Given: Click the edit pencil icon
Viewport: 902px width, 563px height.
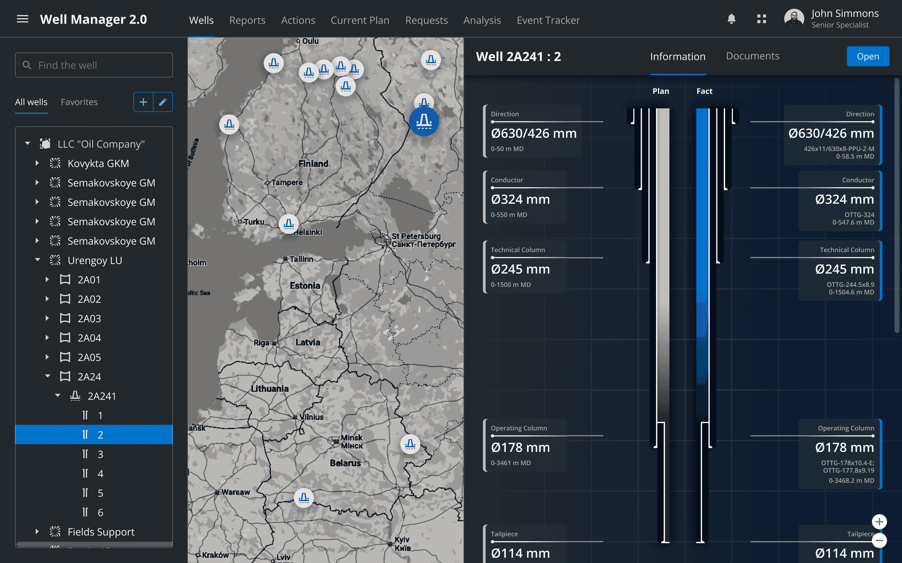Looking at the screenshot, I should tap(163, 102).
